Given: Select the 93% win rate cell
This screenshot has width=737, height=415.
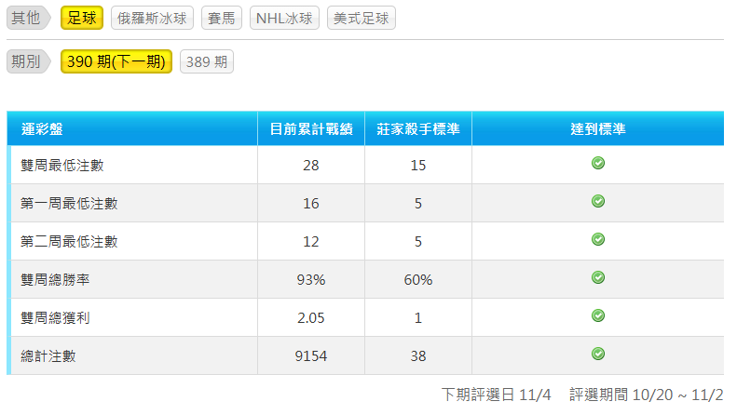Looking at the screenshot, I should pyautogui.click(x=311, y=279).
